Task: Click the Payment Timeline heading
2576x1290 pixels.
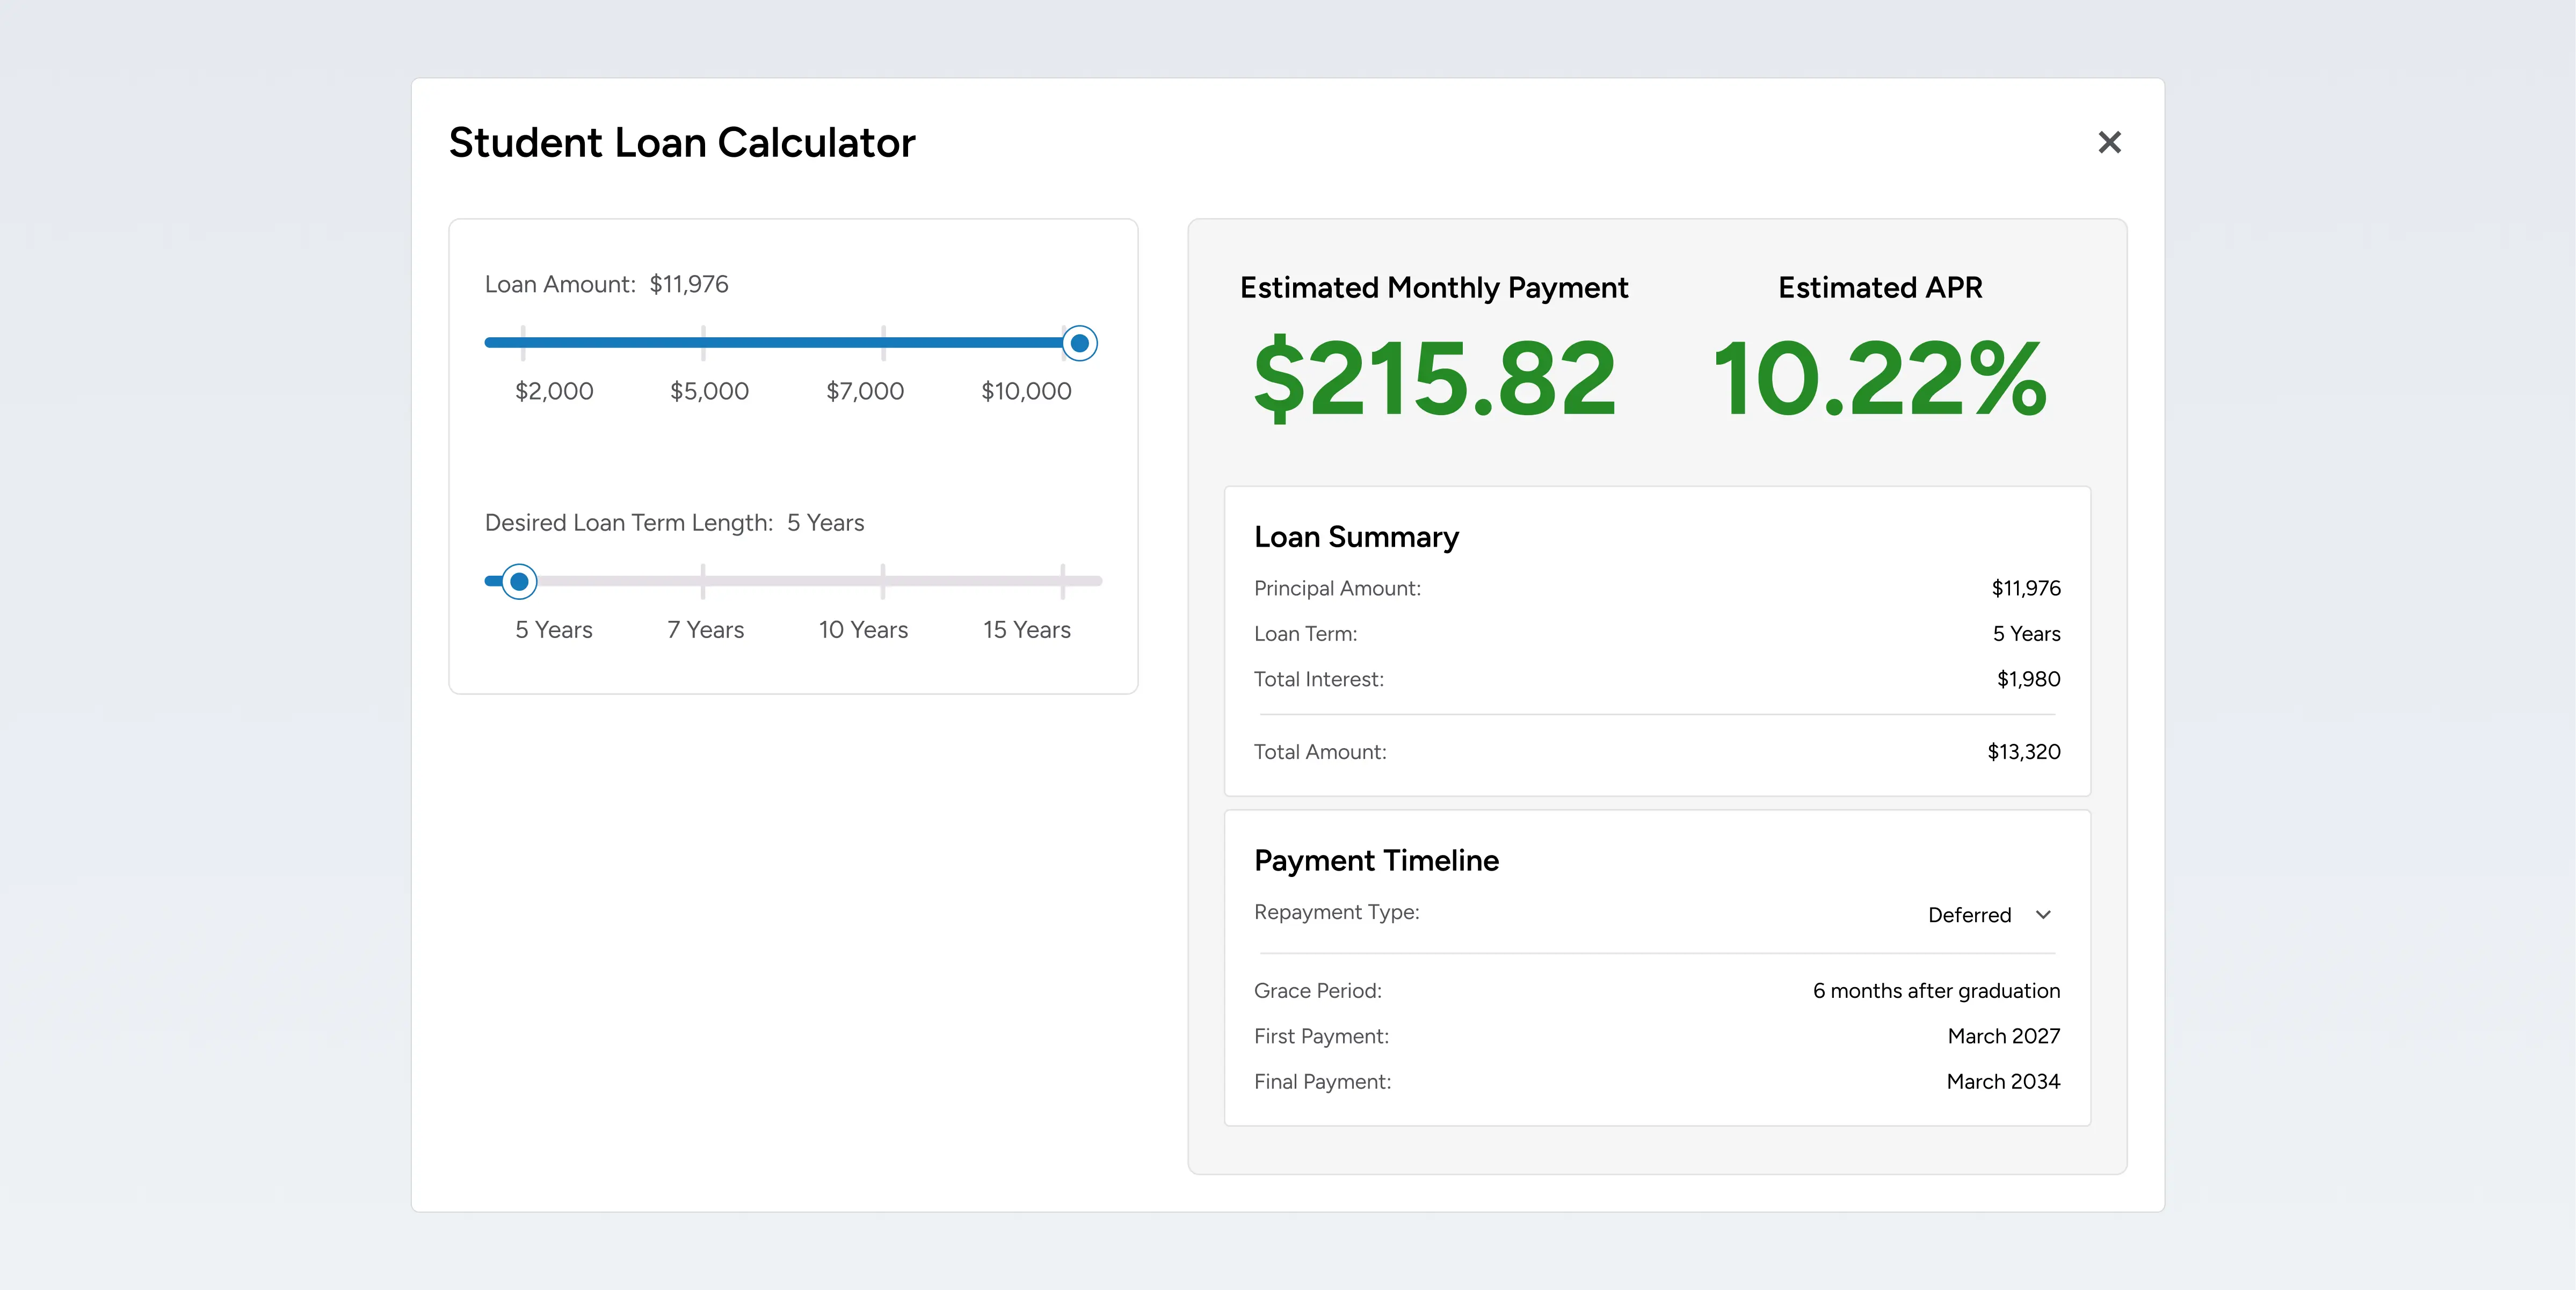Action: [x=1376, y=860]
